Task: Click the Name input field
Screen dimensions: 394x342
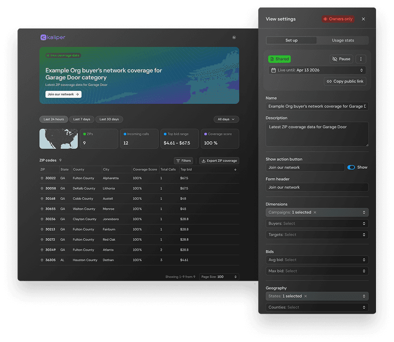Action: [x=317, y=106]
